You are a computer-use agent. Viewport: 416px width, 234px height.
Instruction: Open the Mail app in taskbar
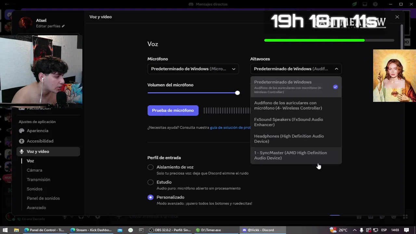[120, 230]
